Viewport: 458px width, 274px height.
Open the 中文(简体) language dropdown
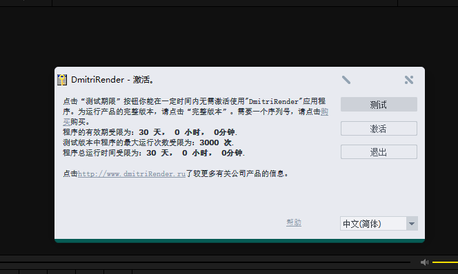(379, 224)
